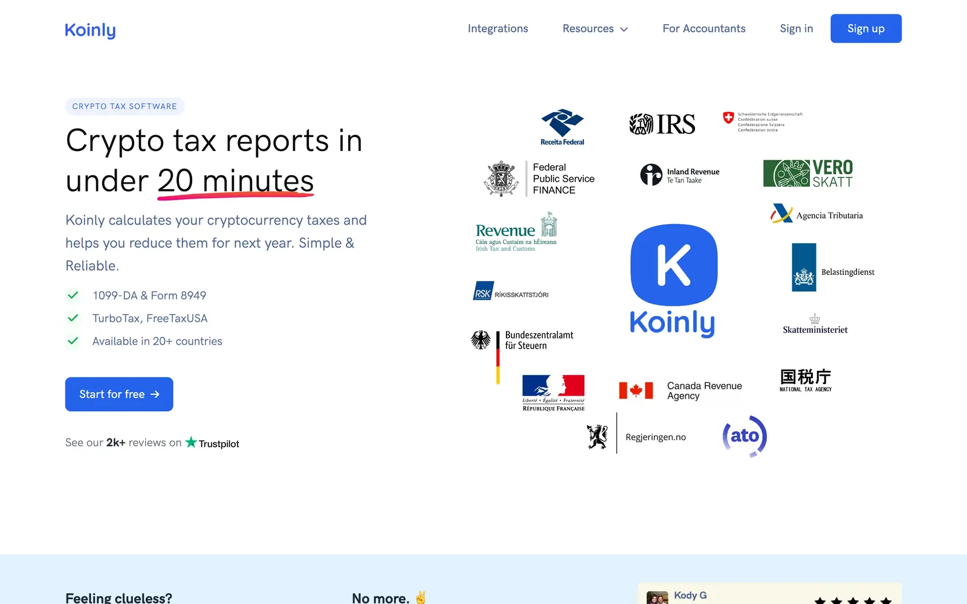Open the Integrations menu item
This screenshot has height=604, width=967.
tap(497, 28)
